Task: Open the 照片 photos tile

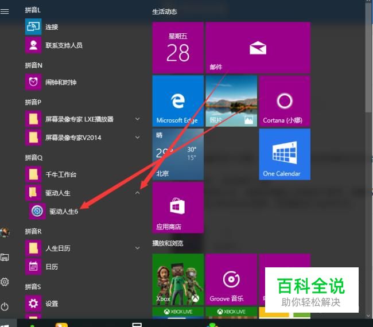Action: coord(231,101)
